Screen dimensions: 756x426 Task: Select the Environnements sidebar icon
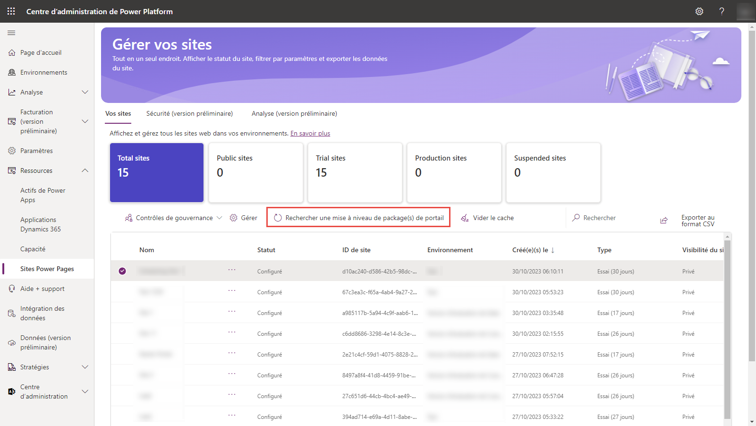(11, 72)
